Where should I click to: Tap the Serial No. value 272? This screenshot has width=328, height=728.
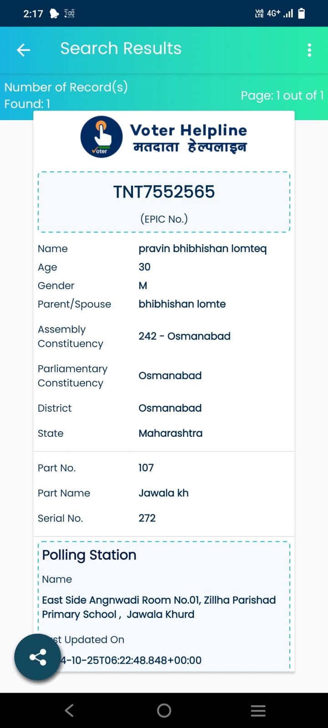[147, 518]
